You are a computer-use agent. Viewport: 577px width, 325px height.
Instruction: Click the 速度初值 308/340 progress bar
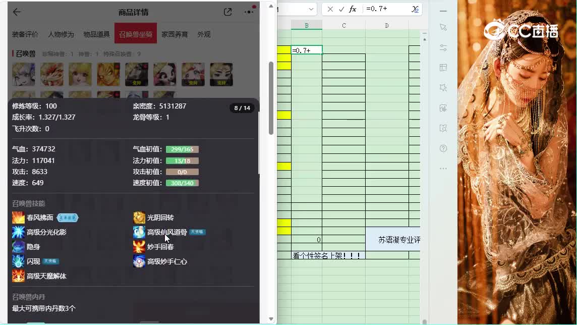[x=182, y=183]
